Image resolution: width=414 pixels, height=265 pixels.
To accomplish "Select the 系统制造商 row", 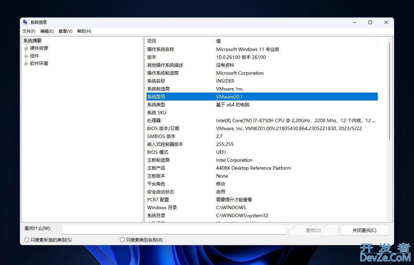I will (262, 89).
